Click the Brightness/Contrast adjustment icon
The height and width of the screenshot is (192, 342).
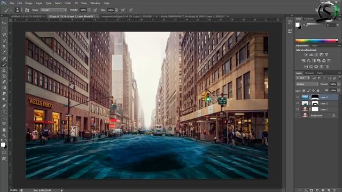pyautogui.click(x=306, y=54)
